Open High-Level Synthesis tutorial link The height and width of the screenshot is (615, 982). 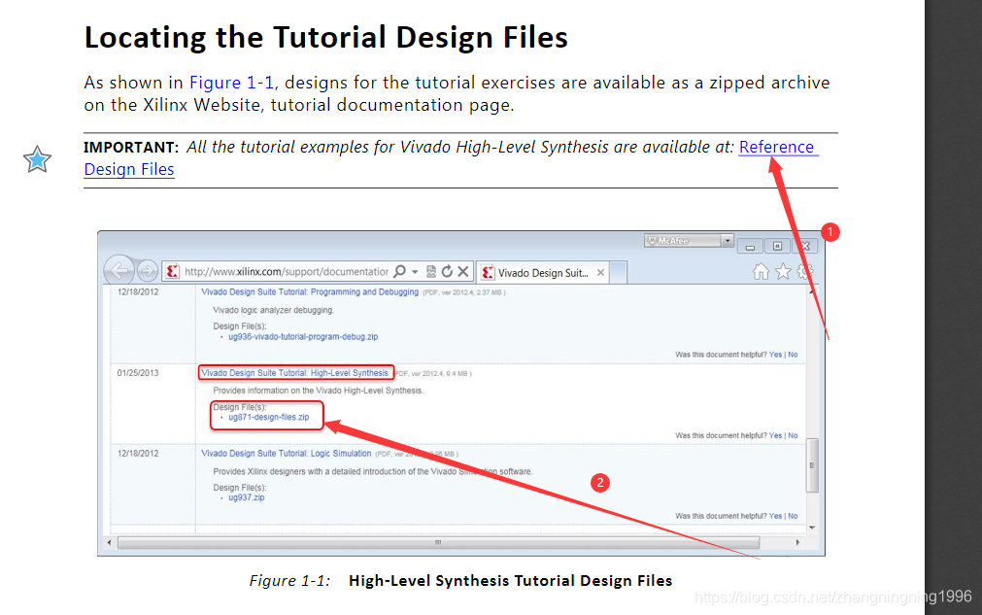tap(295, 373)
